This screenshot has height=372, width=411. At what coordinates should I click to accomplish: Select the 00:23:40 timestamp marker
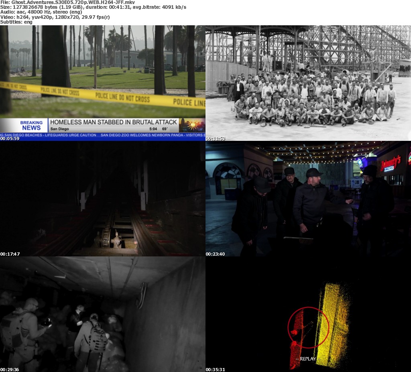click(x=216, y=254)
